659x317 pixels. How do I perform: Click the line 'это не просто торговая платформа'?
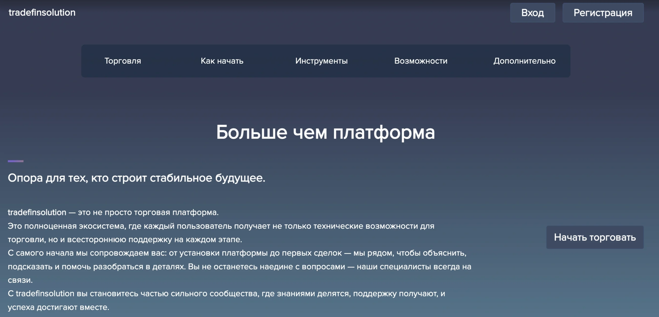tap(148, 212)
